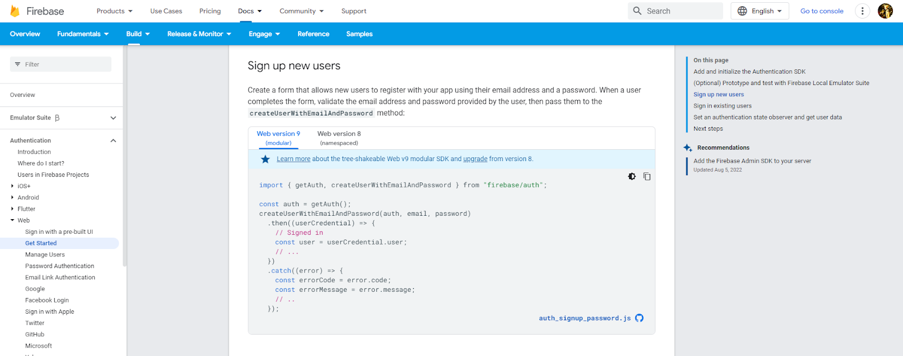903x356 pixels.
Task: Toggle dark theme for code sample
Action: pyautogui.click(x=632, y=176)
